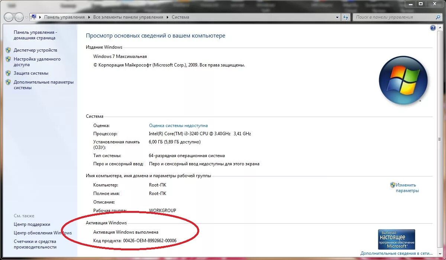Click shield icon beside 'Защита системы'

tap(8, 73)
